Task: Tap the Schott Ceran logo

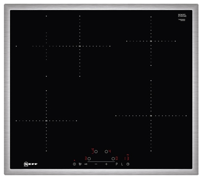Action: coord(182,16)
